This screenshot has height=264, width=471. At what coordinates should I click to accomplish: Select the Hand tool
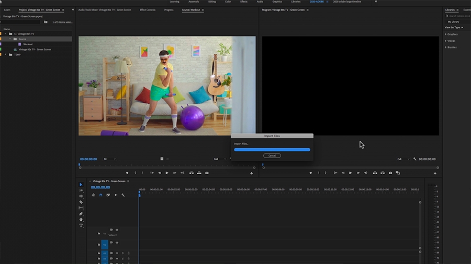point(81,220)
